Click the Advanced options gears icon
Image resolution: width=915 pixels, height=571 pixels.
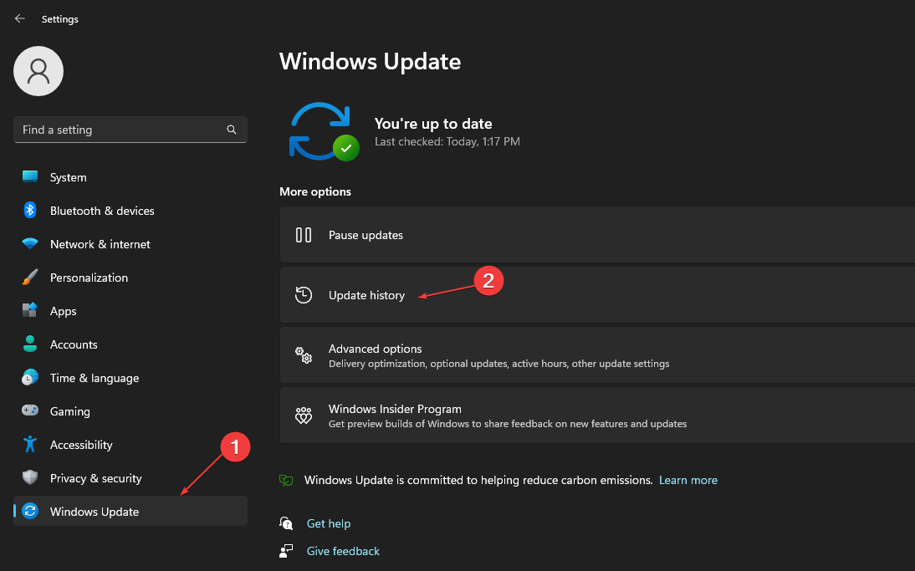(304, 355)
